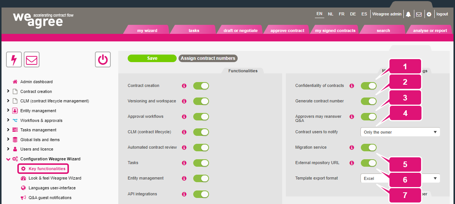Image resolution: width=455 pixels, height=204 pixels.
Task: Show info for Approvers may reanswer Q&A
Action: click(x=352, y=117)
